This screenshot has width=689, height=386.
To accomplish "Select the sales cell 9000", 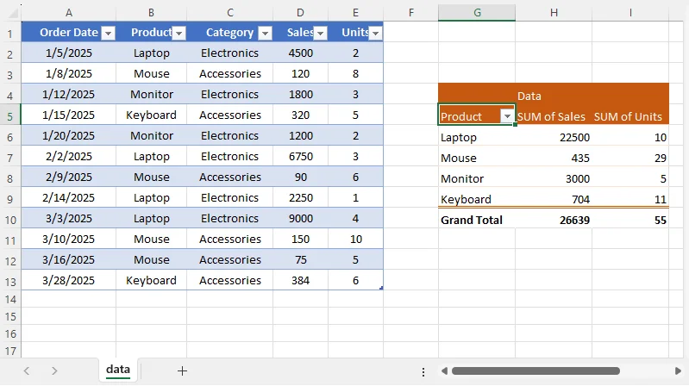I will [300, 218].
